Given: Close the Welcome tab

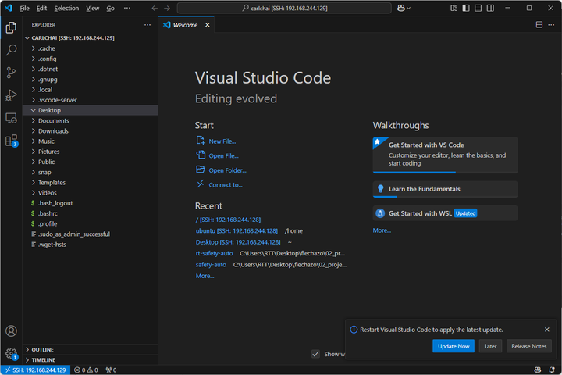Looking at the screenshot, I should 207,25.
